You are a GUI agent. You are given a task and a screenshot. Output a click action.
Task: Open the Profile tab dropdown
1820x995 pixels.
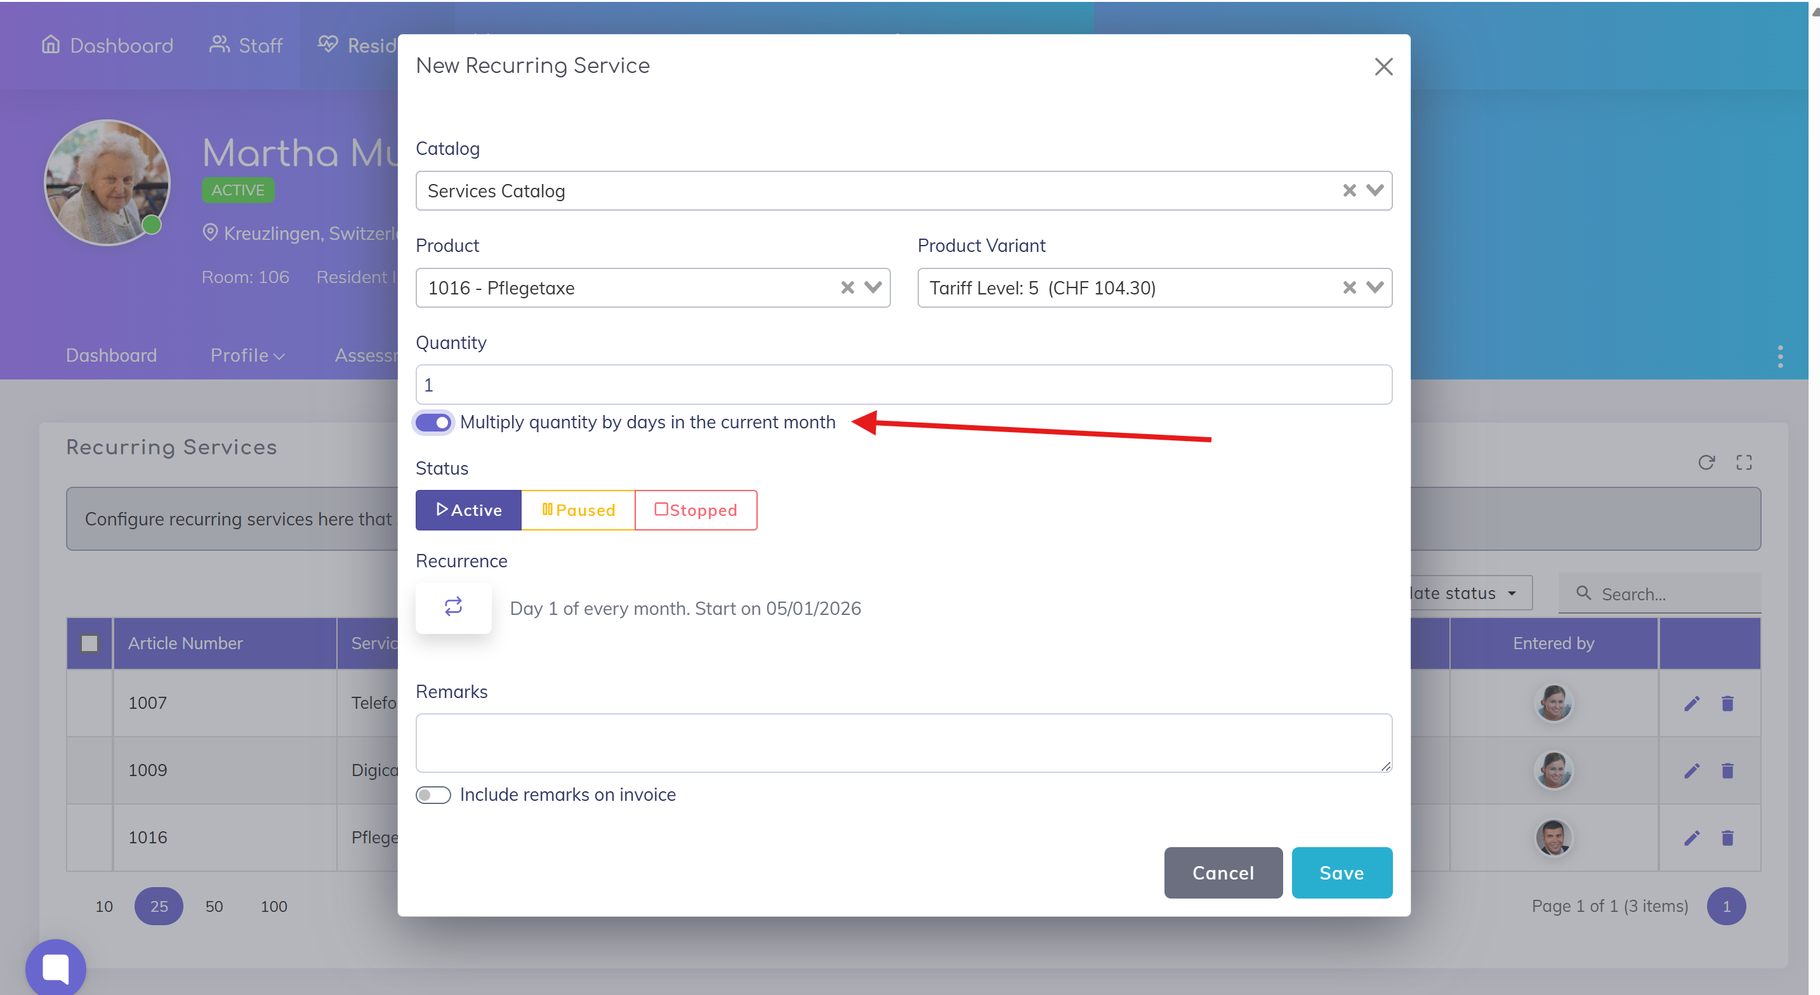click(x=247, y=355)
